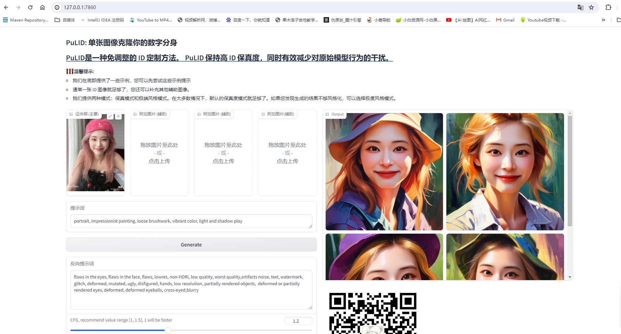Viewport: 621px width, 334px height.
Task: Click the CFG value number box
Action: point(298,321)
